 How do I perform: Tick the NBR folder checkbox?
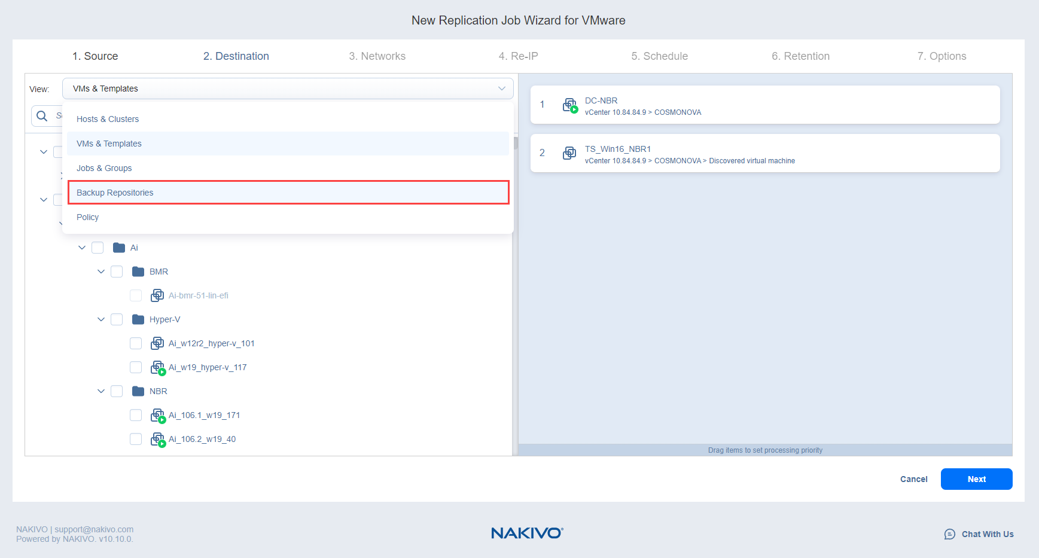(x=117, y=391)
